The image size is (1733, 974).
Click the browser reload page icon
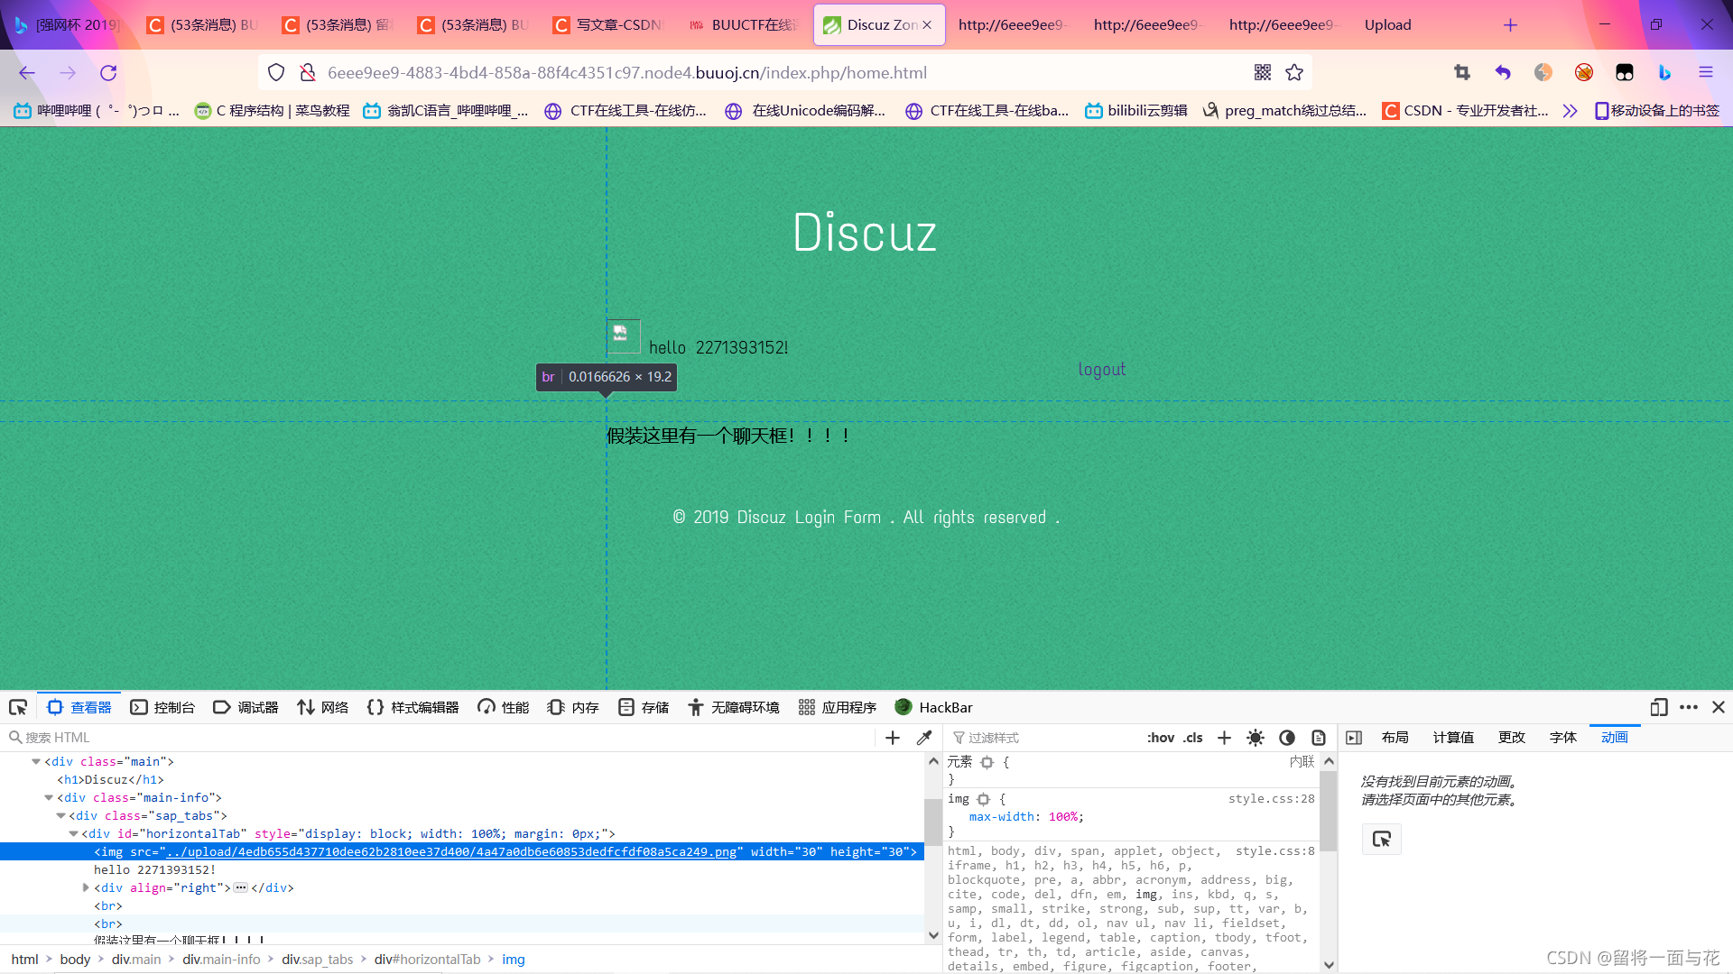tap(108, 73)
